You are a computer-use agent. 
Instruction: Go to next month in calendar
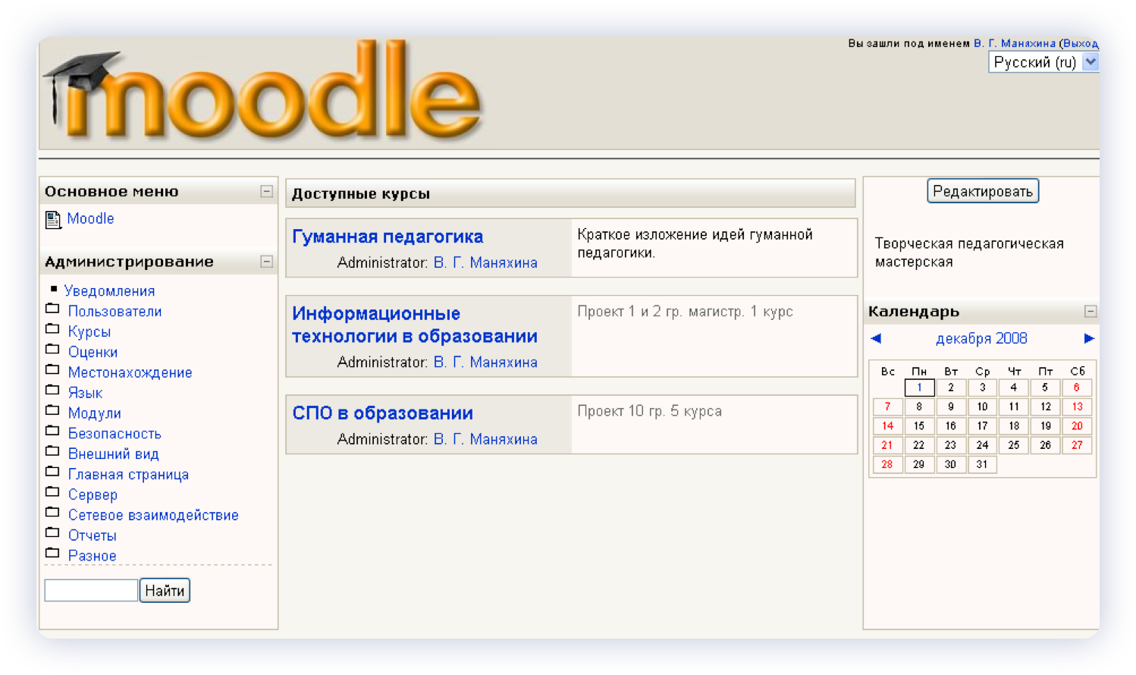[x=1089, y=338]
